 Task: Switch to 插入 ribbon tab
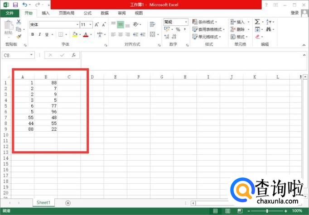[x=45, y=13]
